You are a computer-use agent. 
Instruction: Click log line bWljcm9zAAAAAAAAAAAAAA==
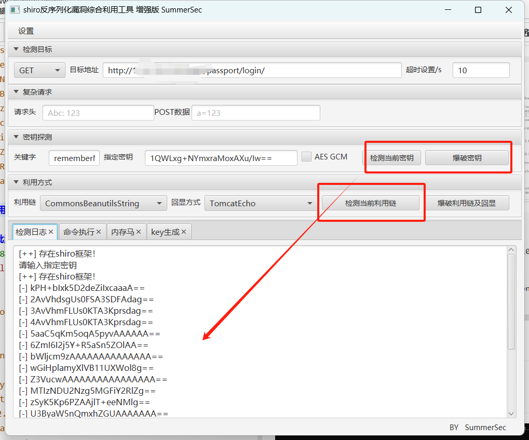coord(91,356)
